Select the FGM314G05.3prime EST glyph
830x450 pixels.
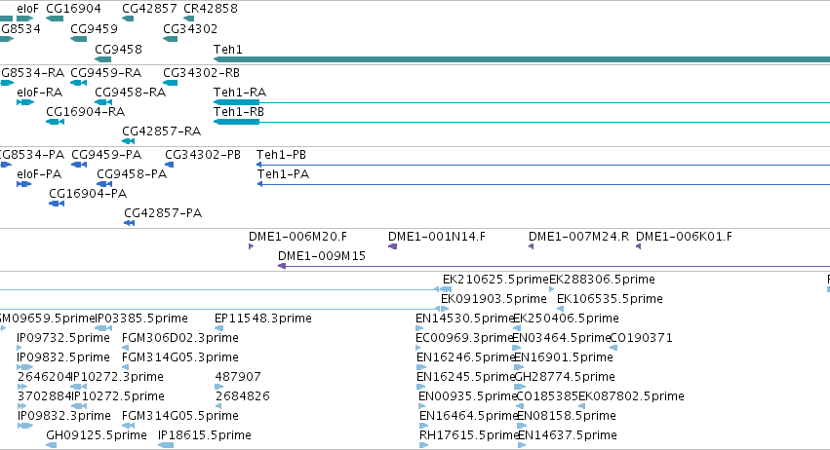pos(126,367)
